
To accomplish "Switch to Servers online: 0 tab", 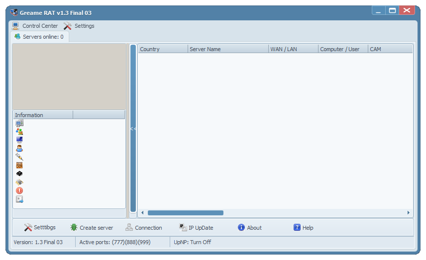I will coord(39,37).
